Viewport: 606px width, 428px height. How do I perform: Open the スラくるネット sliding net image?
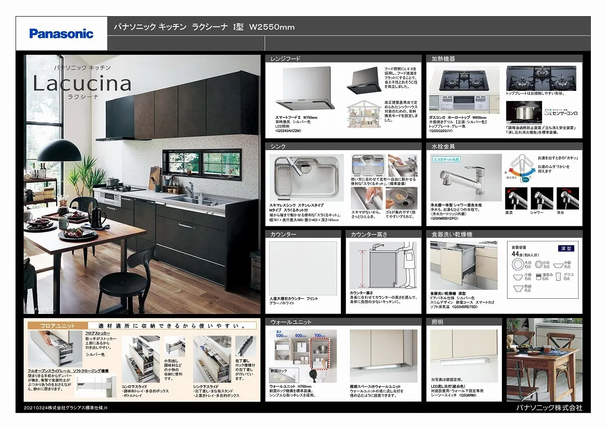point(369,165)
